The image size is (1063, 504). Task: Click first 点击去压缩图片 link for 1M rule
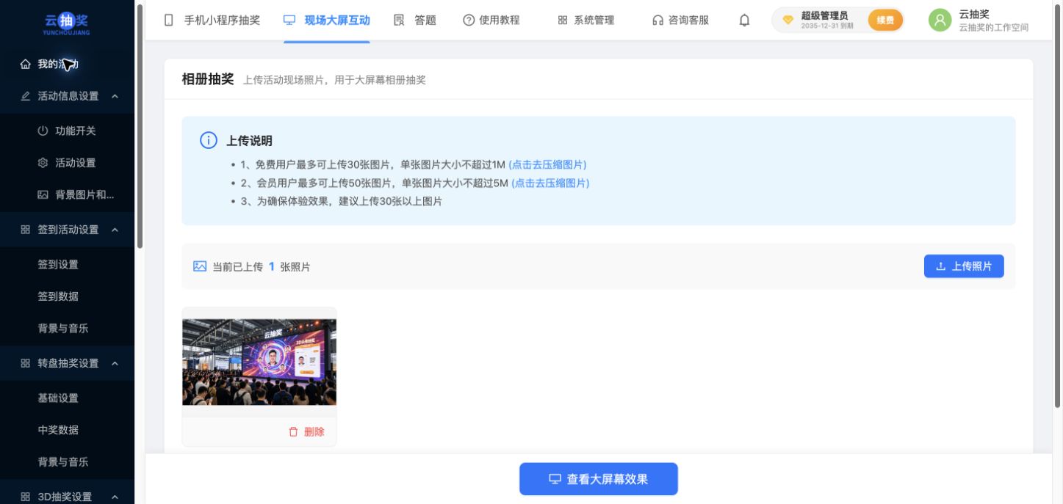[x=547, y=164]
